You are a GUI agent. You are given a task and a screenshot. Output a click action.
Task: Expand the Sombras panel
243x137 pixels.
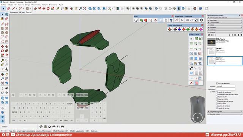click(x=225, y=30)
